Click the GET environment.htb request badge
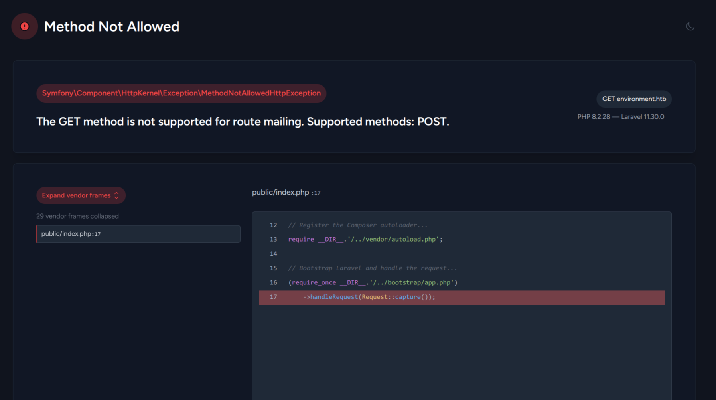The width and height of the screenshot is (716, 400). point(633,99)
